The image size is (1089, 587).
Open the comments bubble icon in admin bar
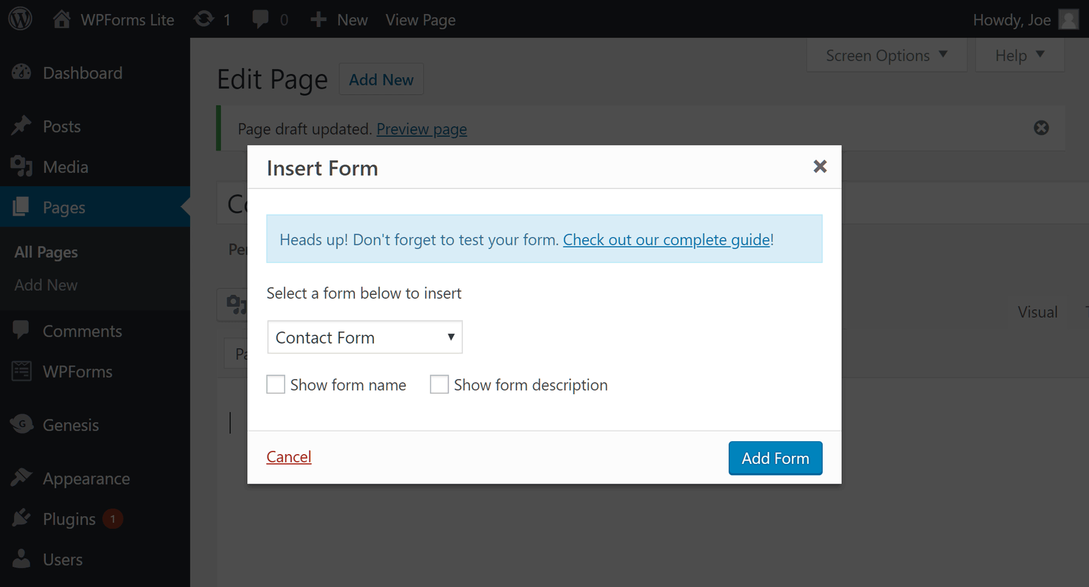pos(260,19)
